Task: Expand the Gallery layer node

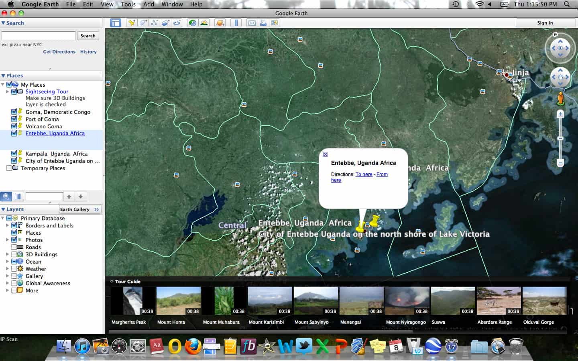Action: (7, 276)
